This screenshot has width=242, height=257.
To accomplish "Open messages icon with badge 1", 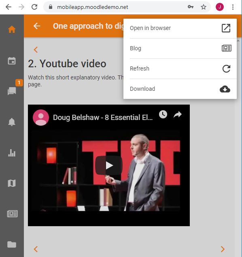I will click(12, 91).
